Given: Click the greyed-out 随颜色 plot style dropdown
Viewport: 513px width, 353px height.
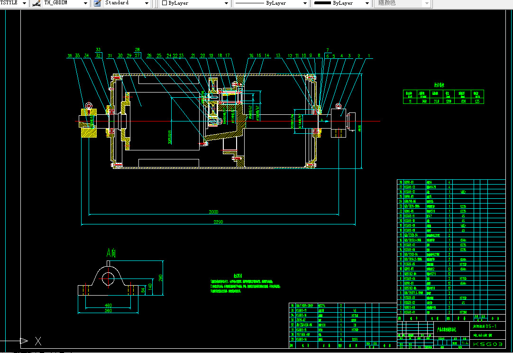Looking at the screenshot, I should (403, 3).
